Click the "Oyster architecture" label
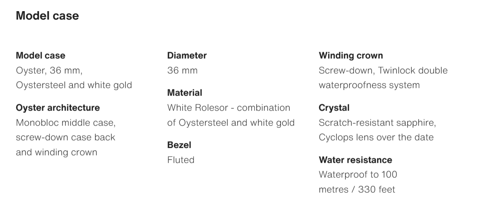 click(58, 108)
